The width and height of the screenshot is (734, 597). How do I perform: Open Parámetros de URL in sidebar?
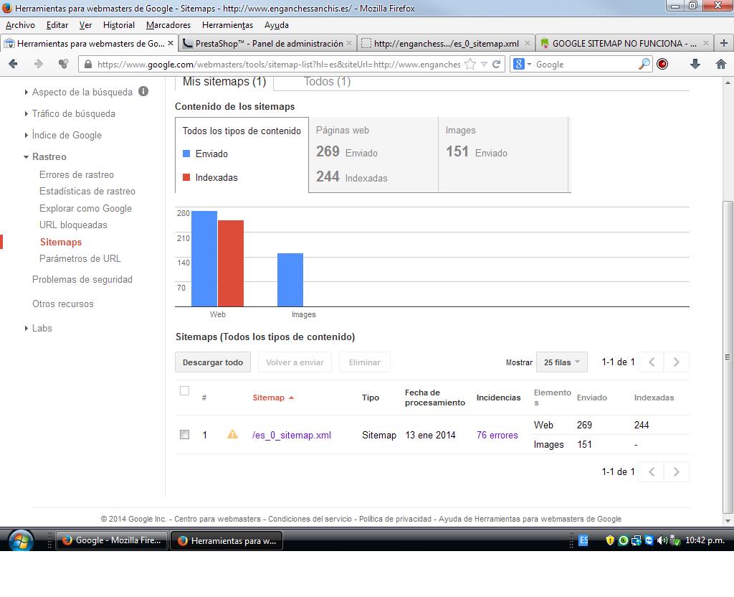(80, 258)
